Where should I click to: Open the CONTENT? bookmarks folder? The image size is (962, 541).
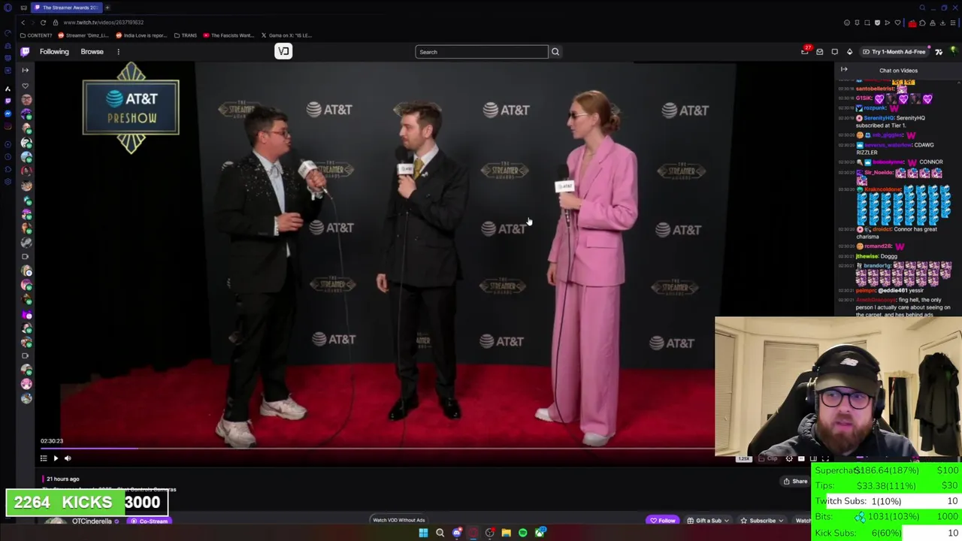[36, 35]
